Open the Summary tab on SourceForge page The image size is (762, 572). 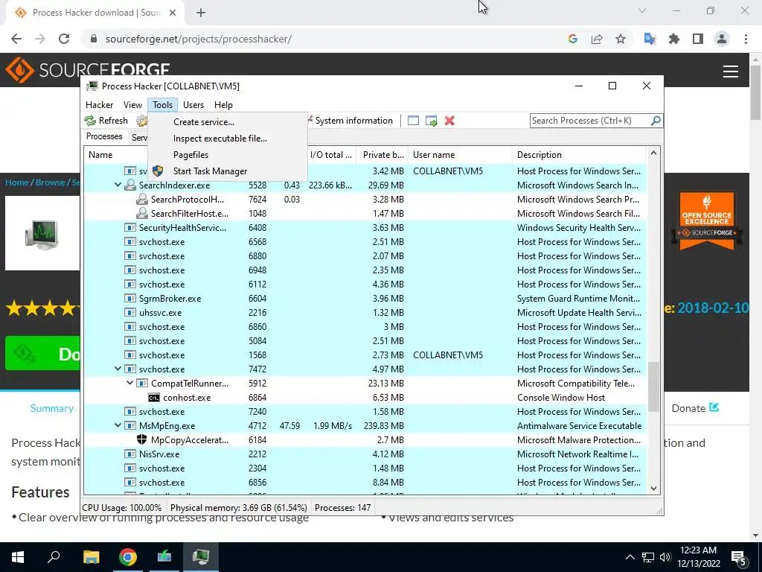(x=52, y=408)
